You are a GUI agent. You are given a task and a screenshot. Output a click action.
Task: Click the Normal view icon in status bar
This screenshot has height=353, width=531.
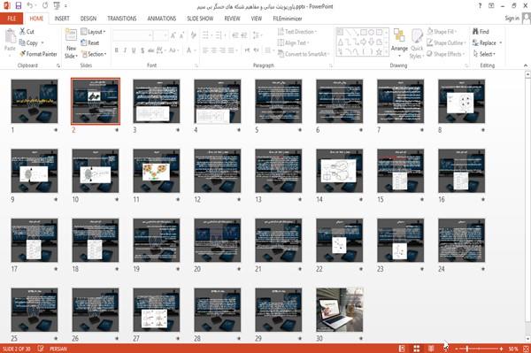click(x=402, y=349)
